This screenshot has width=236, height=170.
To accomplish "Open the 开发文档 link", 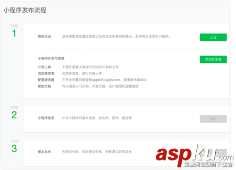I will coord(99,86).
